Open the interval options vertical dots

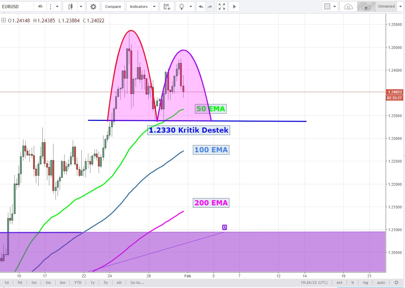click(x=50, y=7)
